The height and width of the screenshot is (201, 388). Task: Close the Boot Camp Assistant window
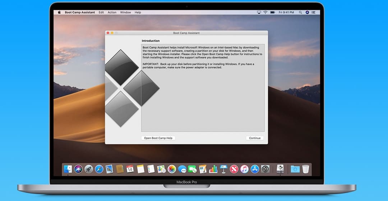click(x=108, y=33)
